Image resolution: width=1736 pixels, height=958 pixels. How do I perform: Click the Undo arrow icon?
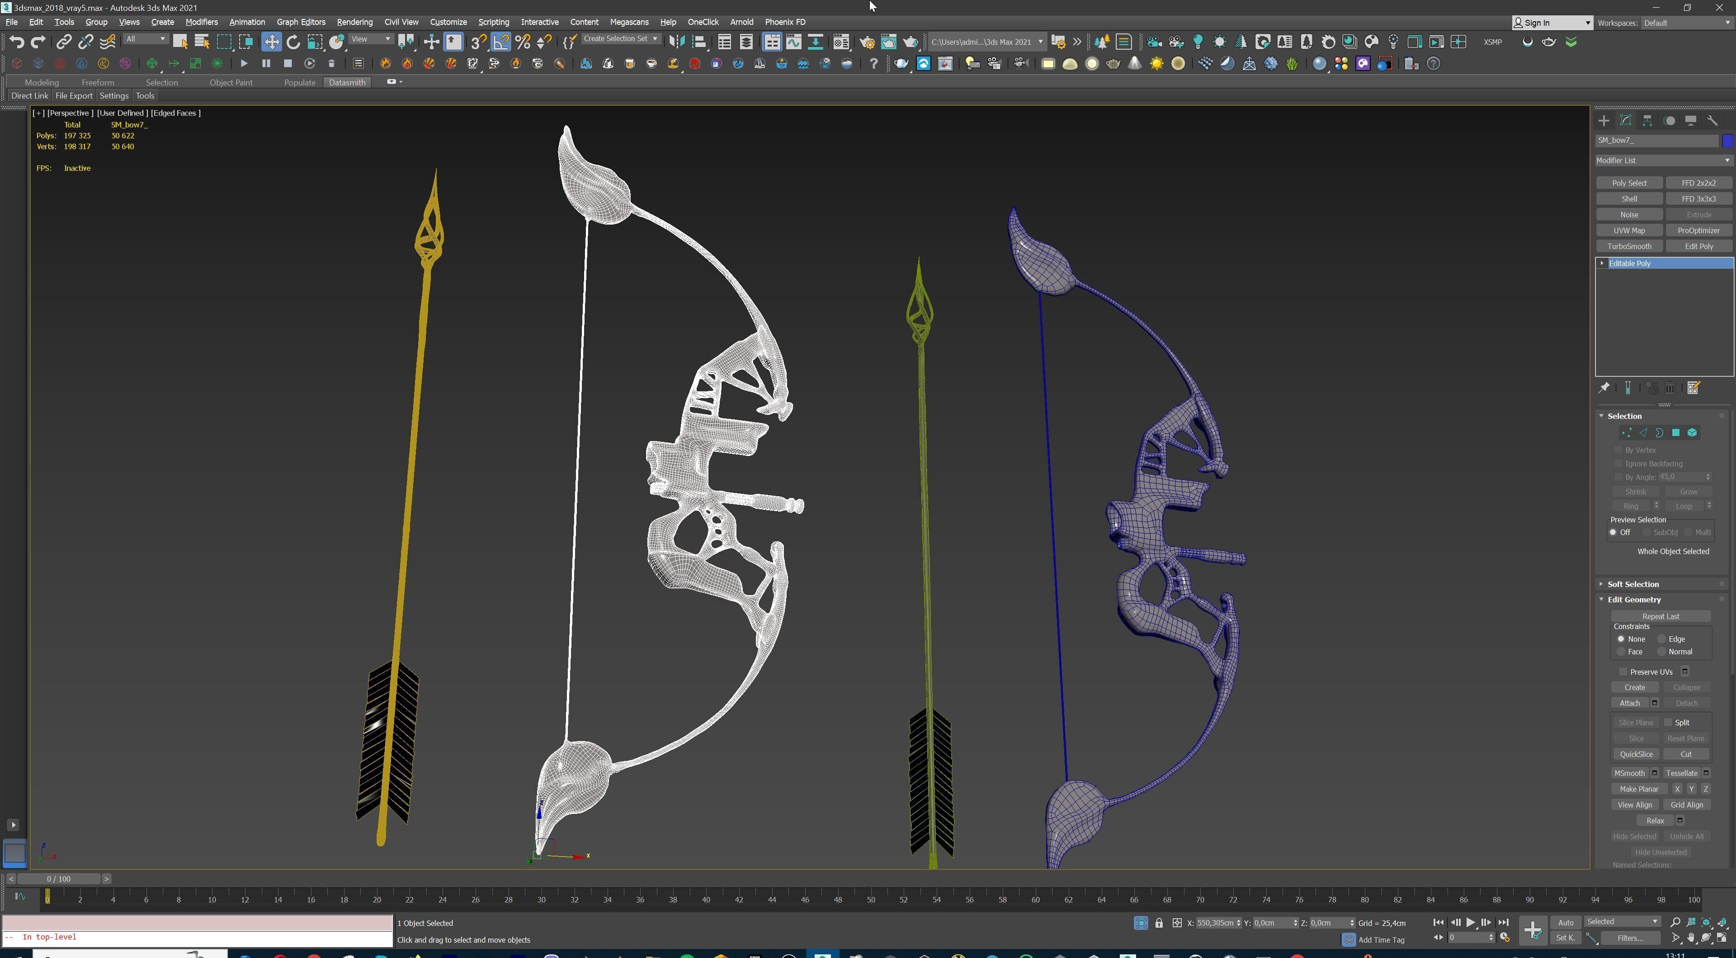click(16, 42)
